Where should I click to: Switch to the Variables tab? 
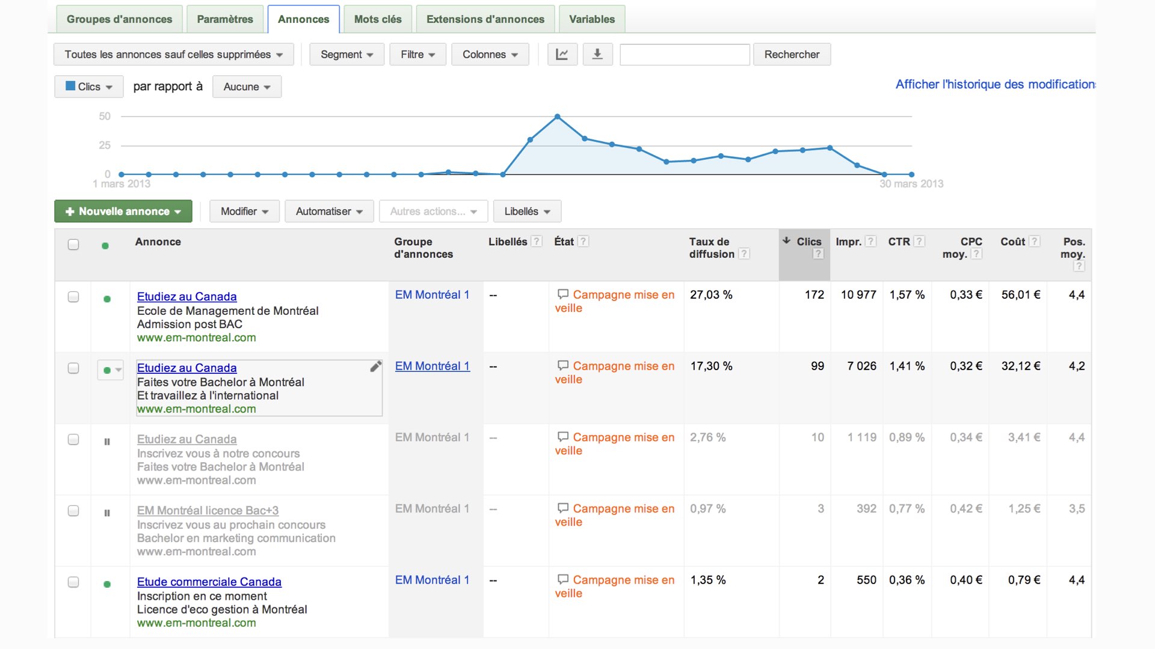click(592, 19)
